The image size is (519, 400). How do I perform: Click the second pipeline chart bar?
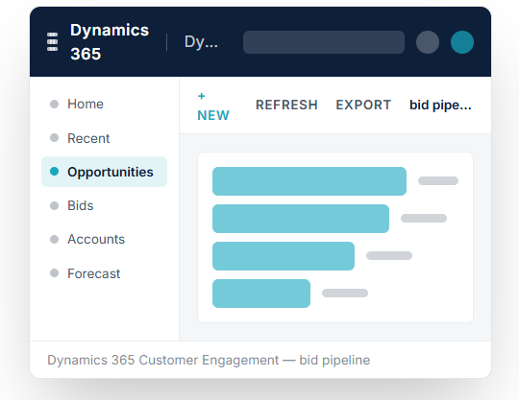pos(301,219)
